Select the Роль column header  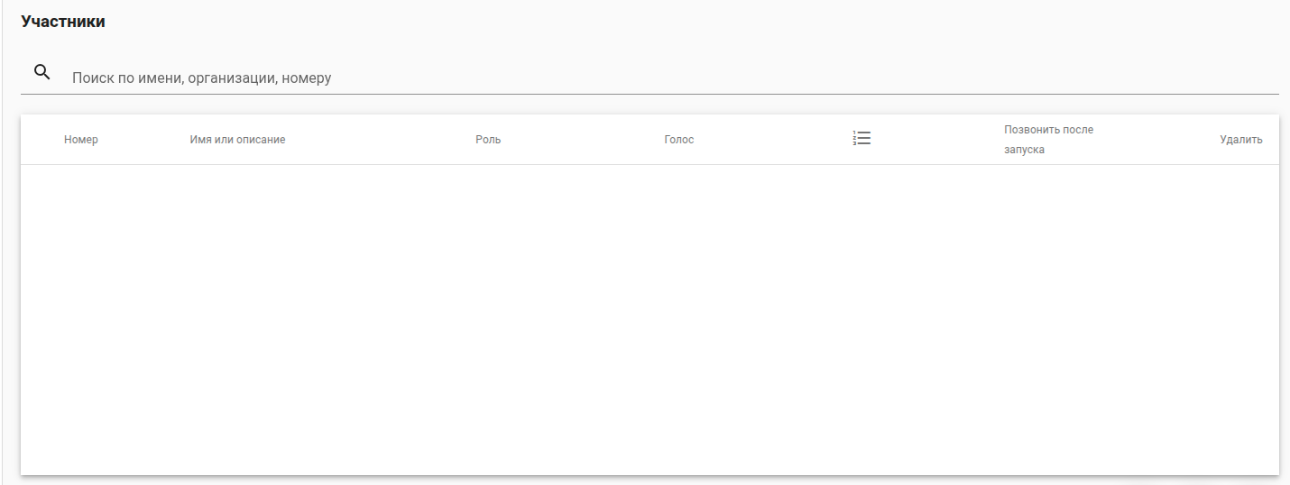click(x=488, y=140)
